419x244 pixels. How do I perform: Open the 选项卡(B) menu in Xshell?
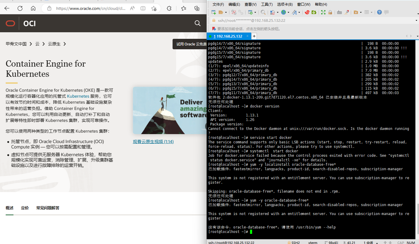285,4
